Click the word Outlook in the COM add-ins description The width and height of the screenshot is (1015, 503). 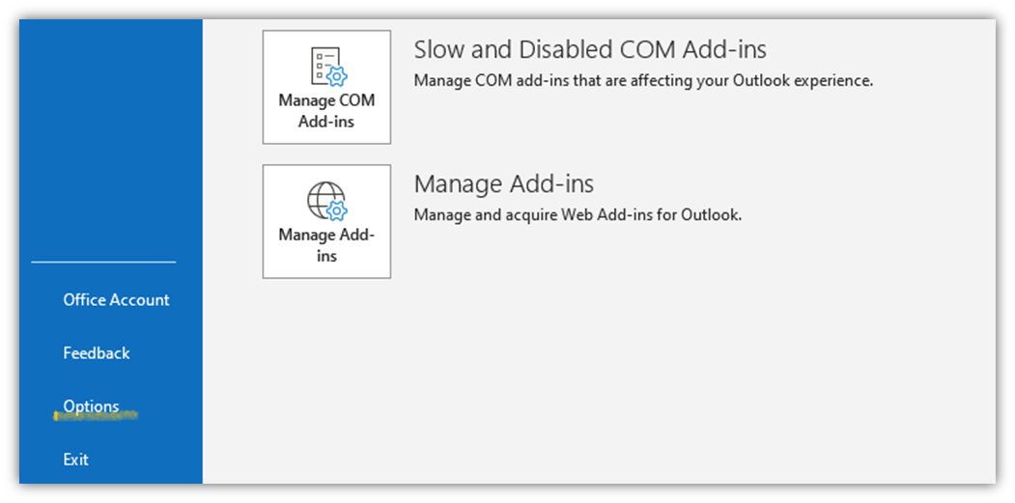click(759, 81)
